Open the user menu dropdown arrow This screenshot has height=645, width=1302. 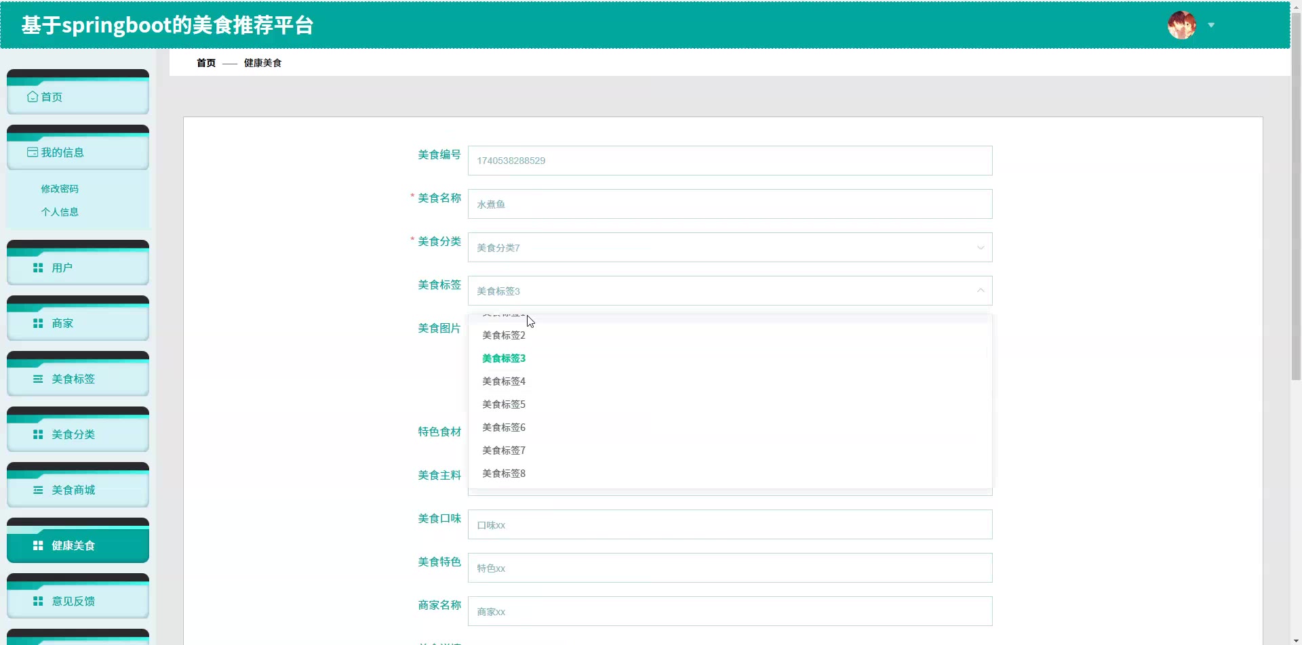pos(1211,26)
